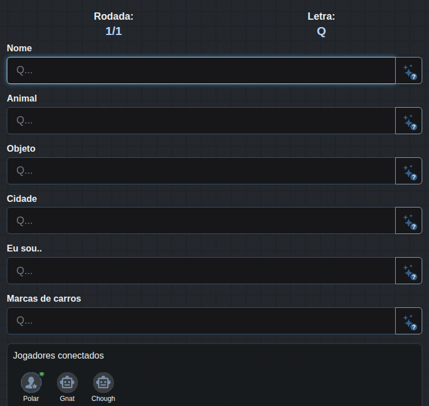The image size is (429, 406).
Task: Click the round counter '1/1'
Action: pyautogui.click(x=113, y=31)
